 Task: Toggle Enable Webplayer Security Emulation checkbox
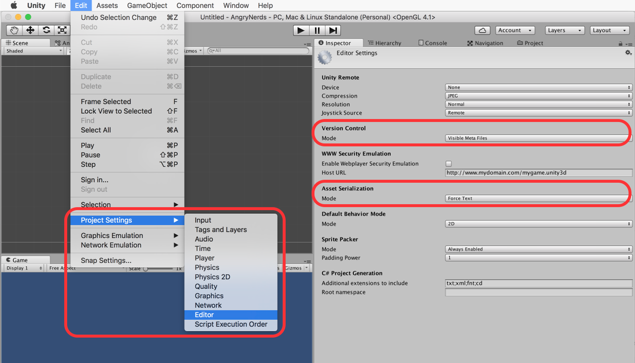click(449, 164)
